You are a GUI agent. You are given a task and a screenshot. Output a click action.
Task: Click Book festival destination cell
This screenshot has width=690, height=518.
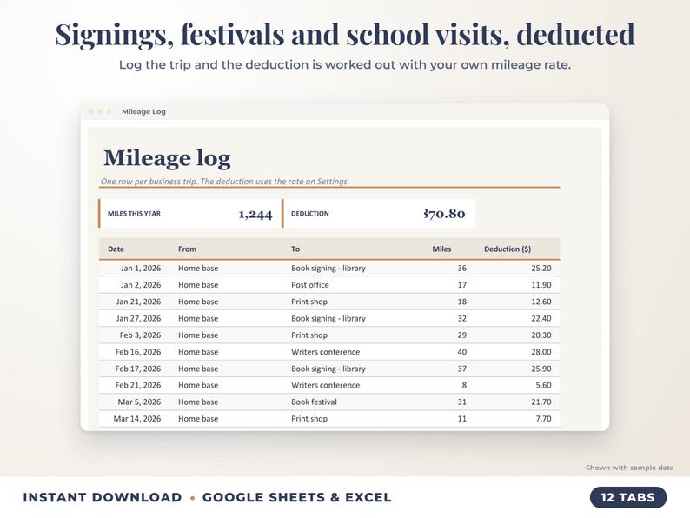pyautogui.click(x=314, y=402)
